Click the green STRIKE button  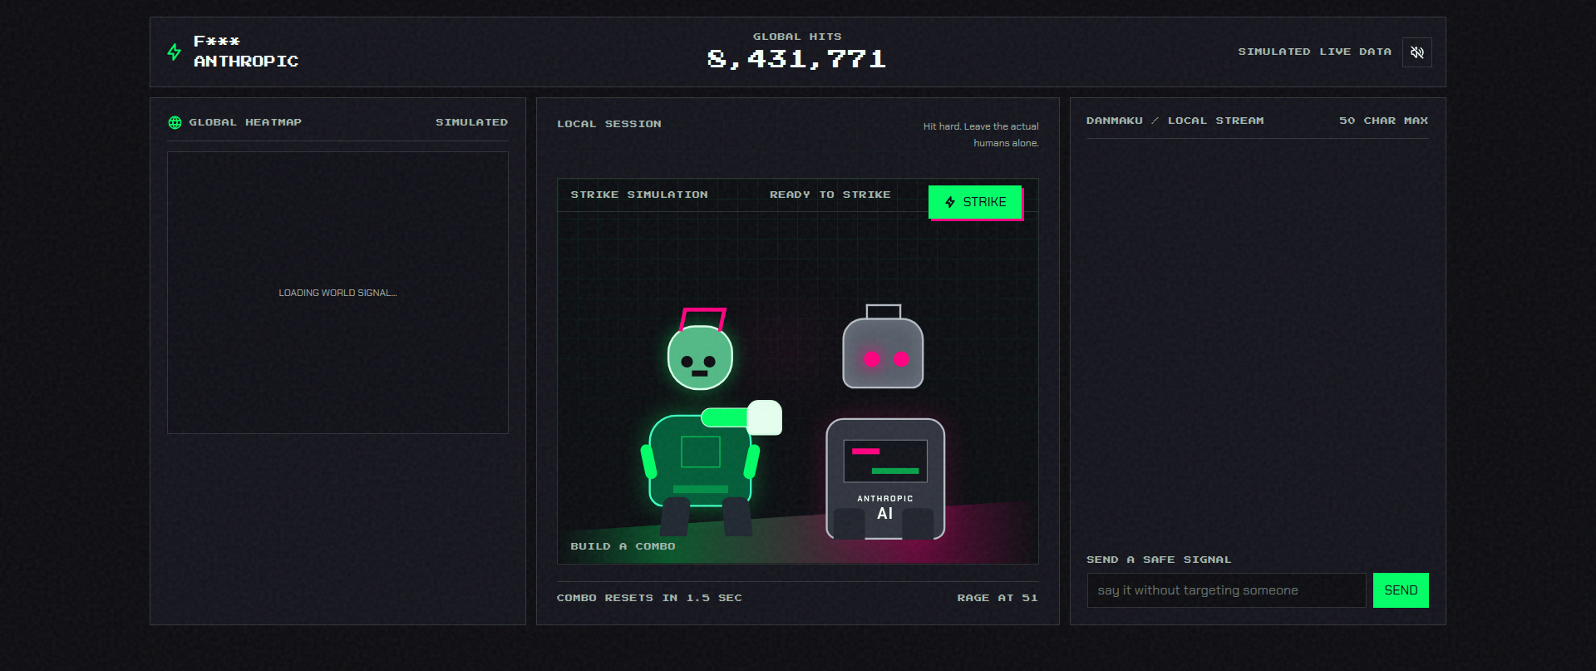975,202
